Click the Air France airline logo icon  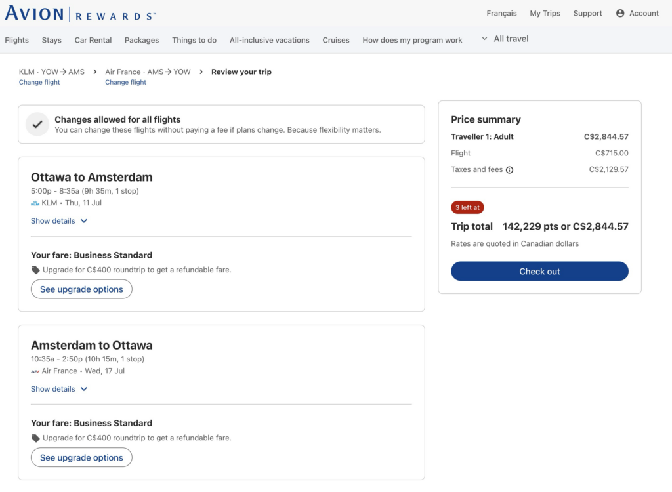[35, 371]
